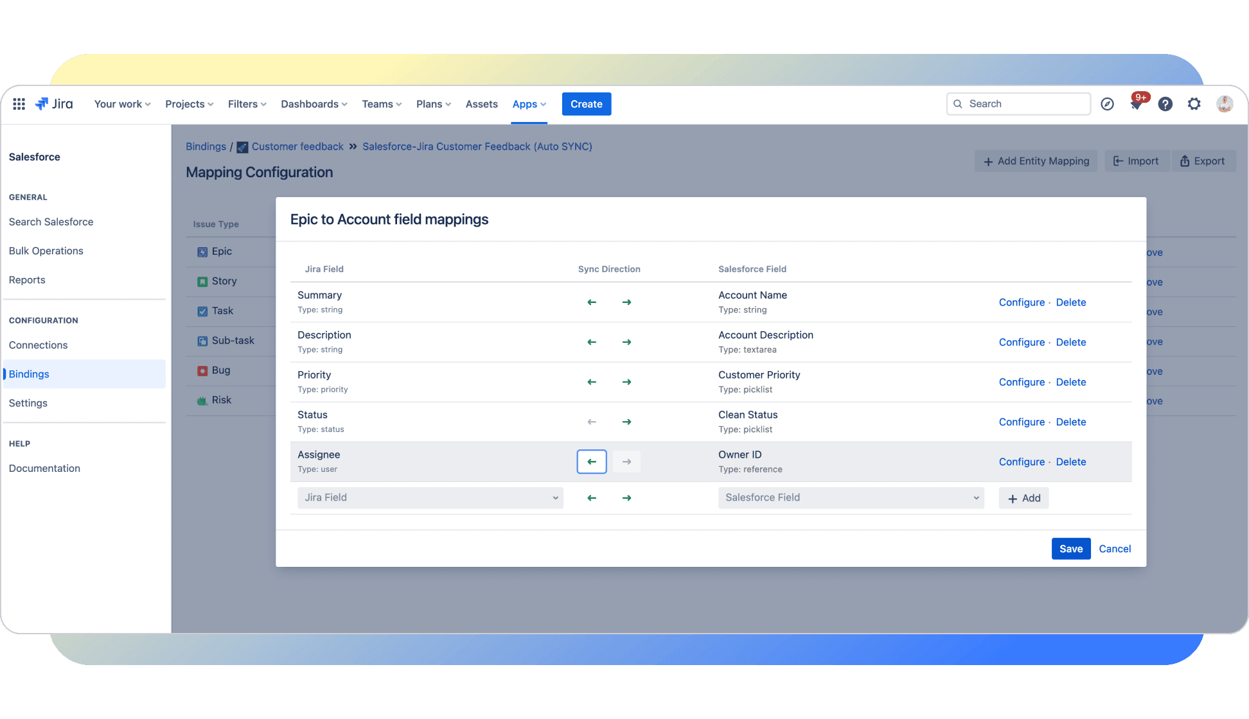
Task: Click Add Entity Mapping plus icon
Action: pos(988,160)
